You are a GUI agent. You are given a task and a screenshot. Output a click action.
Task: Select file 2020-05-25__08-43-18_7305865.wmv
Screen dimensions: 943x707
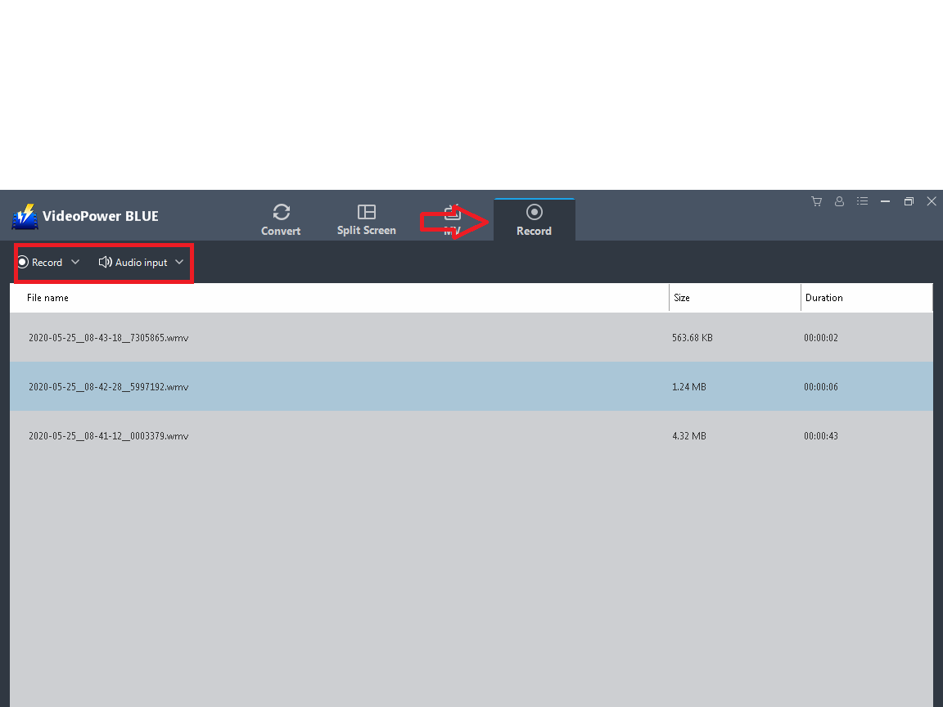(108, 337)
